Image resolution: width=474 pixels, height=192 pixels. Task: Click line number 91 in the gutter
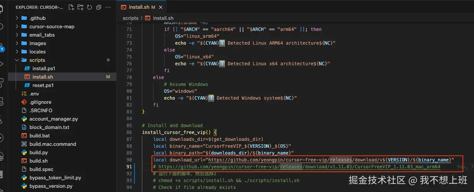129,167
